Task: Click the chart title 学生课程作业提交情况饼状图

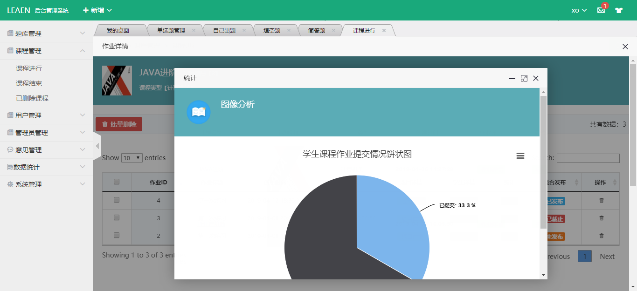Action: tap(357, 154)
